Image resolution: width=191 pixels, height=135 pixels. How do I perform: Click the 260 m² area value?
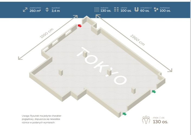click(x=35, y=11)
